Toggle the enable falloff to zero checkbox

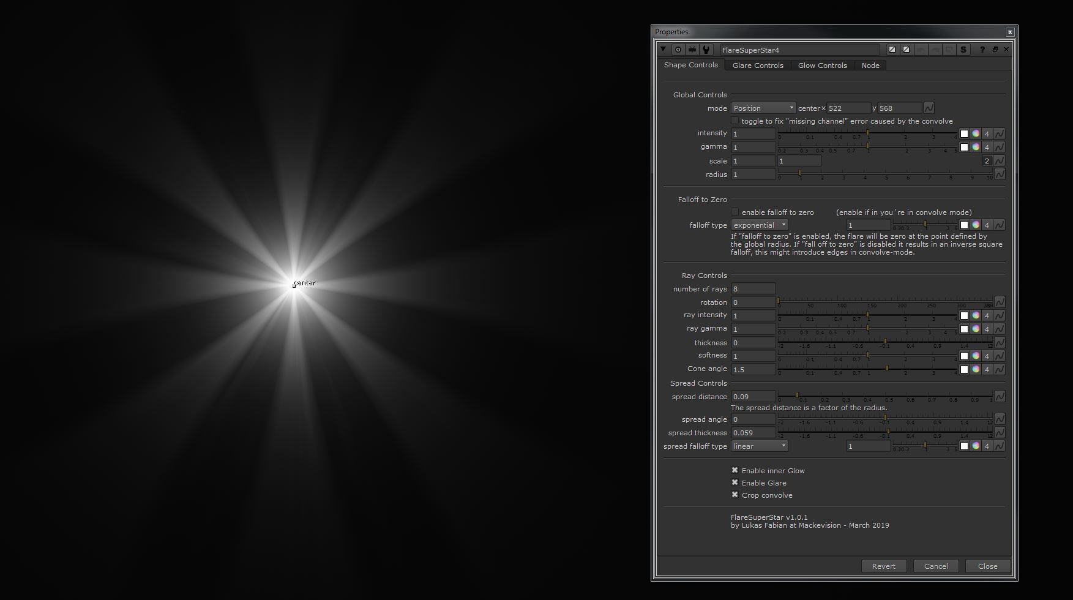pyautogui.click(x=735, y=212)
